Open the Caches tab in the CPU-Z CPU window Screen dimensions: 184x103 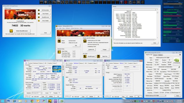[x=30, y=63]
